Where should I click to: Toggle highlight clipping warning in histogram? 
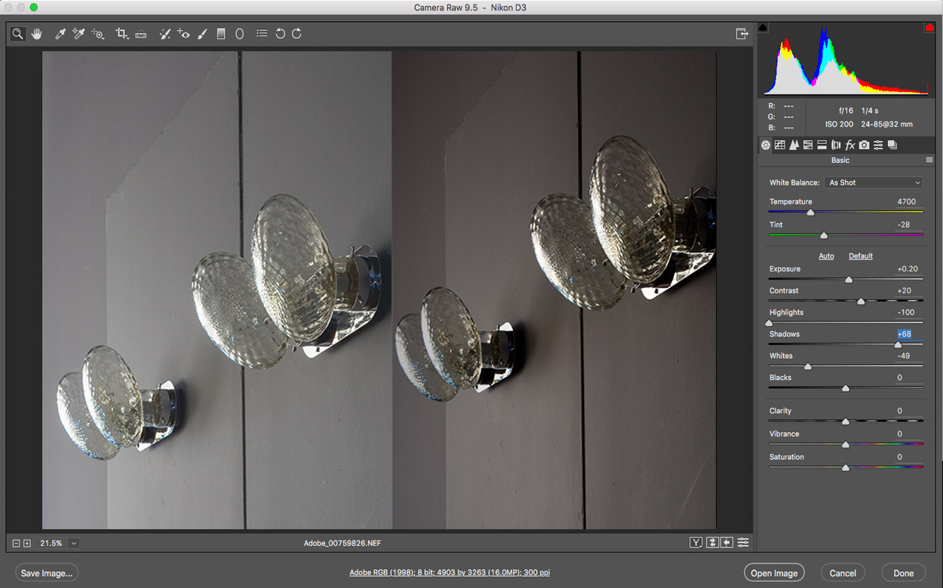coord(929,28)
